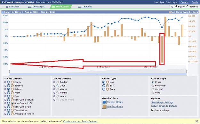
Task: Choose Weeks for the X-axis
Action: [58, 89]
